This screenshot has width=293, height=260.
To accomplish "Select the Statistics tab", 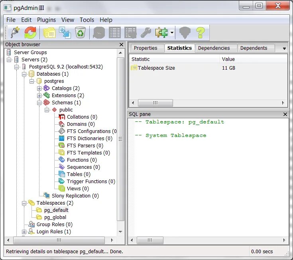I will pos(179,48).
